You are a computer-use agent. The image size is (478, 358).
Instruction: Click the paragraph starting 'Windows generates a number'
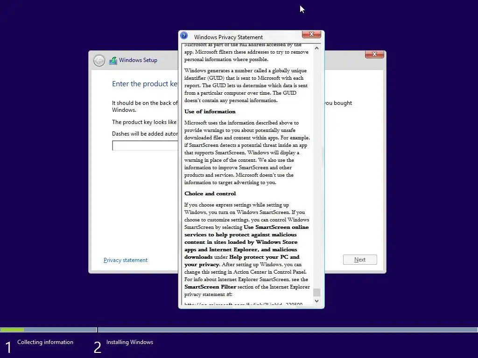(246, 86)
